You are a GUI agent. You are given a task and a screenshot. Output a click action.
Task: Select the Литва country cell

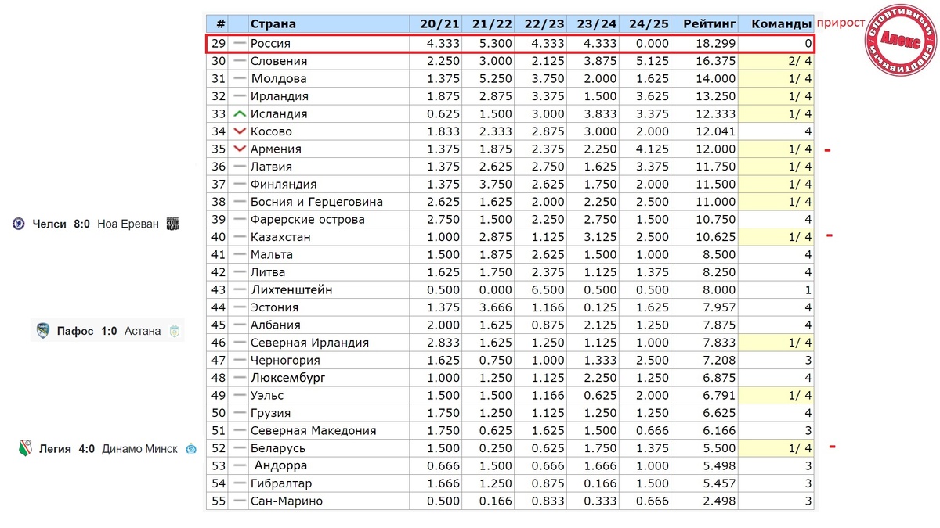tap(329, 272)
